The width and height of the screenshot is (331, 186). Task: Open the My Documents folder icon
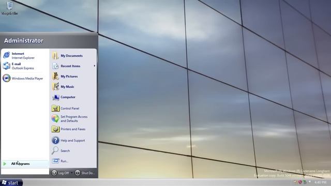click(55, 56)
